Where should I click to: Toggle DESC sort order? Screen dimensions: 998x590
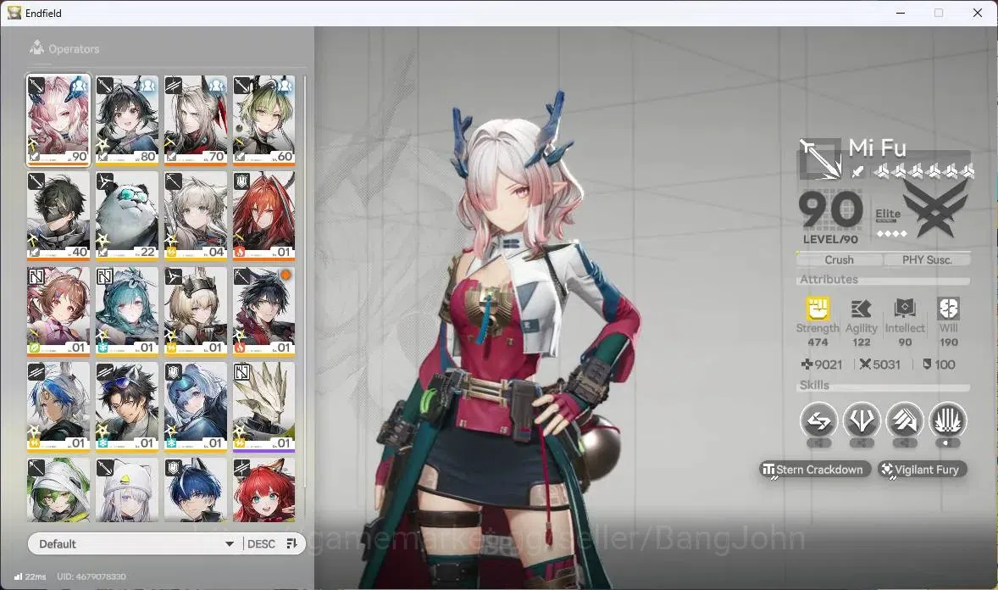[x=261, y=543]
